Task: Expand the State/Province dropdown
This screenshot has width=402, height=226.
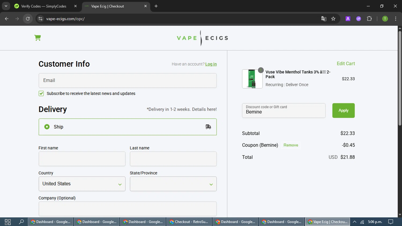Action: pos(173,184)
